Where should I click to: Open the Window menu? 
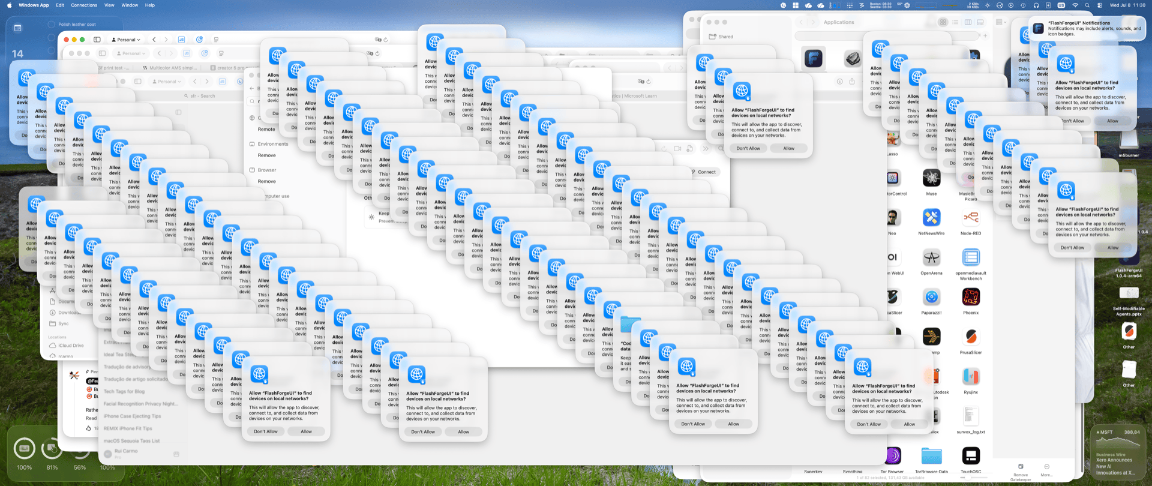point(130,5)
